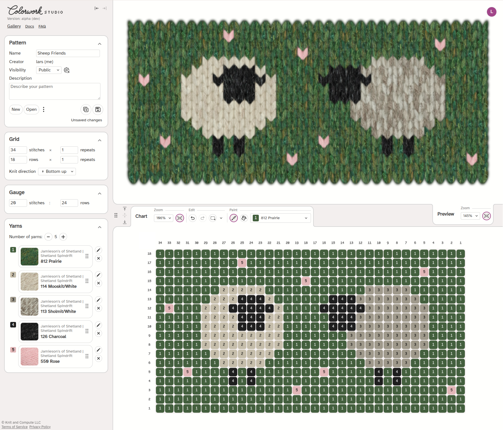The image size is (503, 430).
Task: Open the Preview zoom 145% dropdown
Action: pyautogui.click(x=470, y=216)
